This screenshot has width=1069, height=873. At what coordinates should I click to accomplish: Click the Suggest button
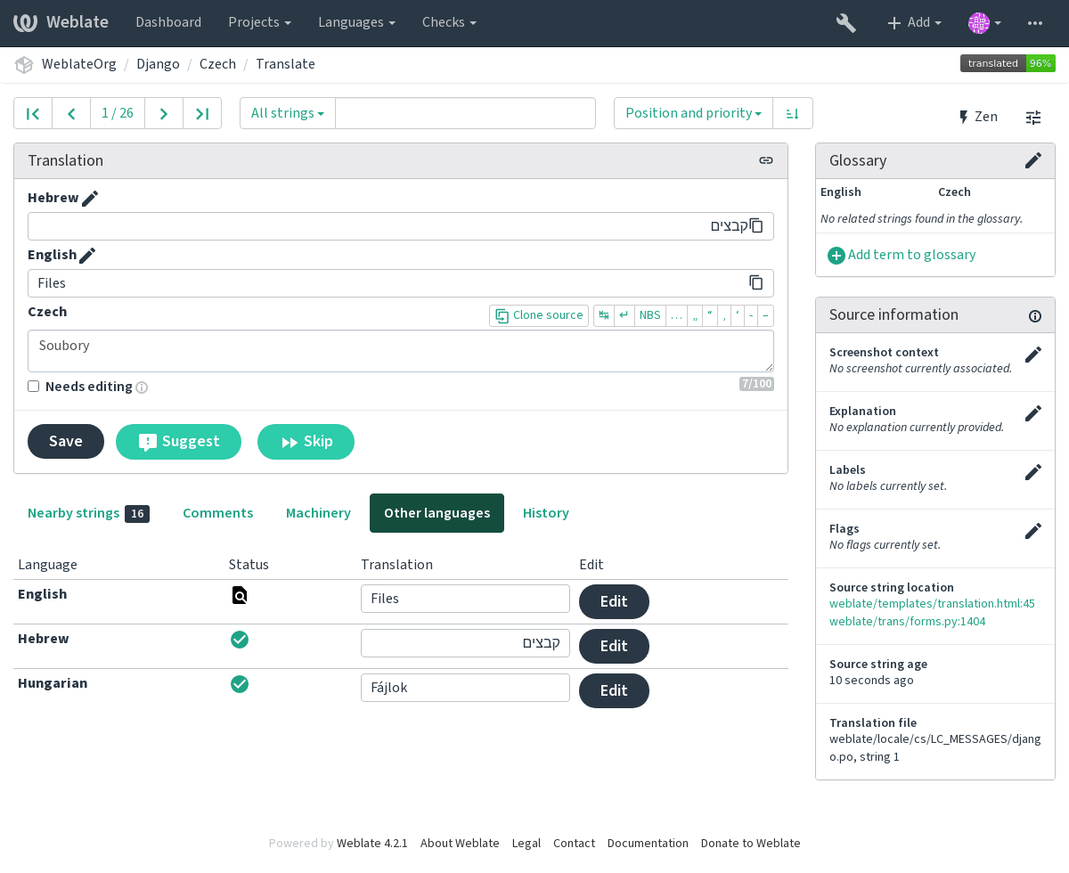[x=178, y=442]
